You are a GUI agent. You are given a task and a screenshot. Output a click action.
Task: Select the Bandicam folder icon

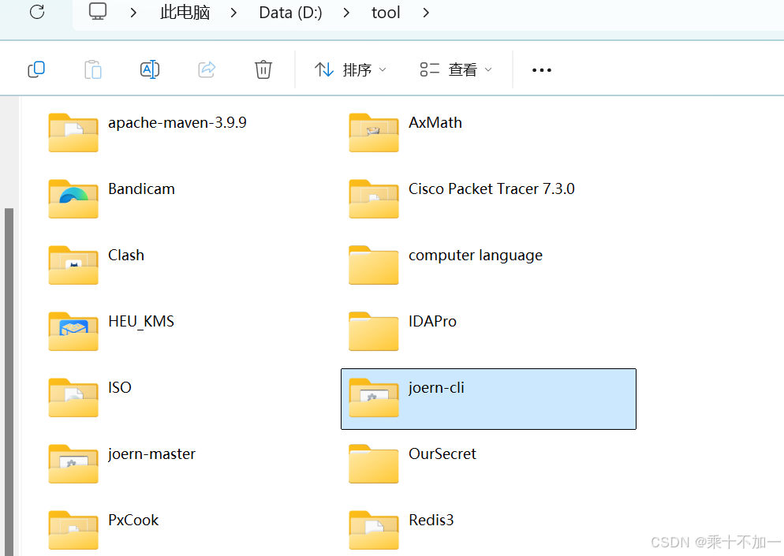[73, 199]
